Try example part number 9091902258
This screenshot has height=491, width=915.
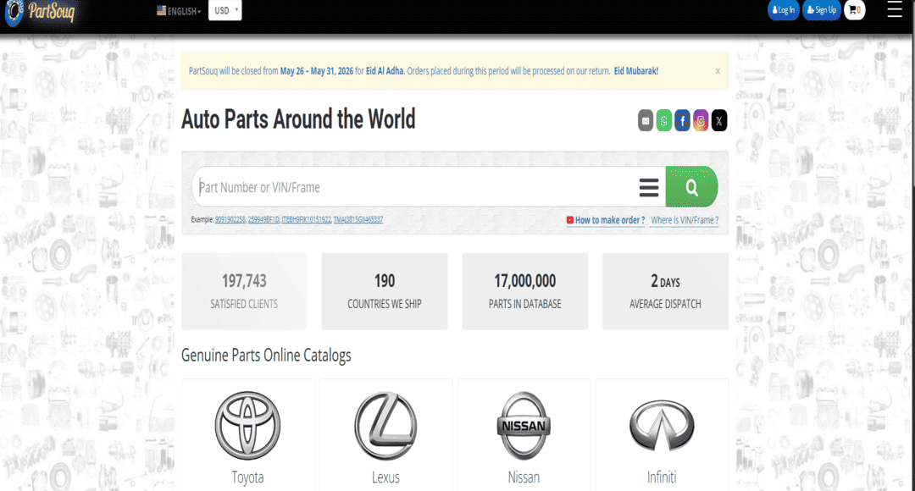coord(230,220)
